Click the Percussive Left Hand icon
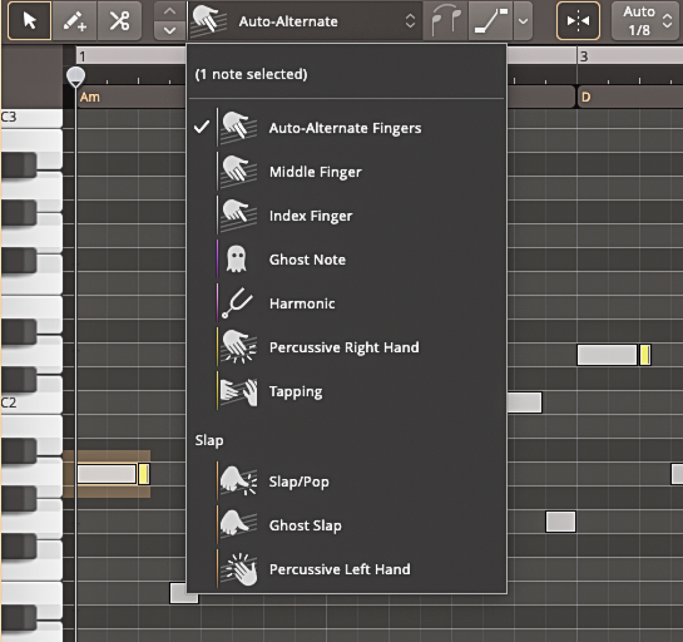Viewport: 683px width, 642px height. [238, 569]
